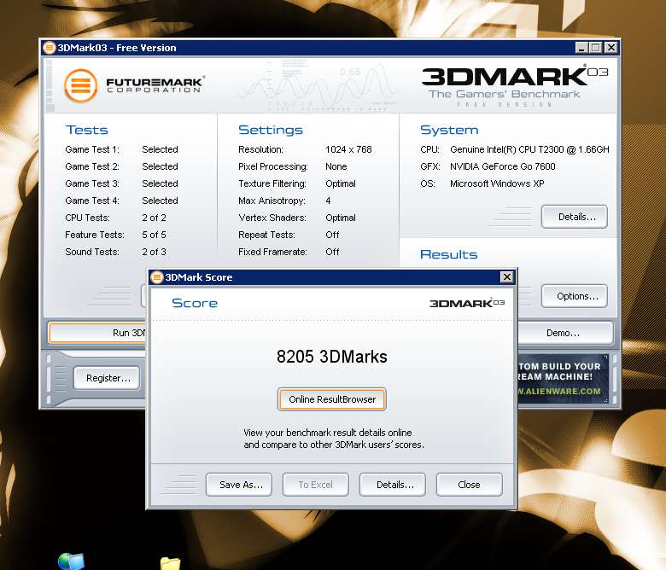This screenshot has height=570, width=666.
Task: Click the System section heading
Action: (449, 130)
